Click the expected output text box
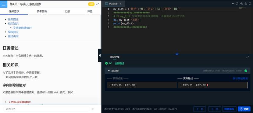This screenshot has height=113, width=253. point(142,85)
